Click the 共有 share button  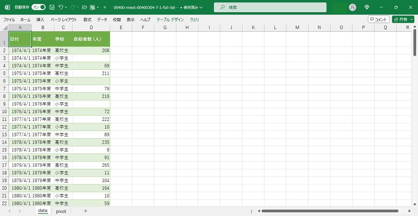coord(400,19)
